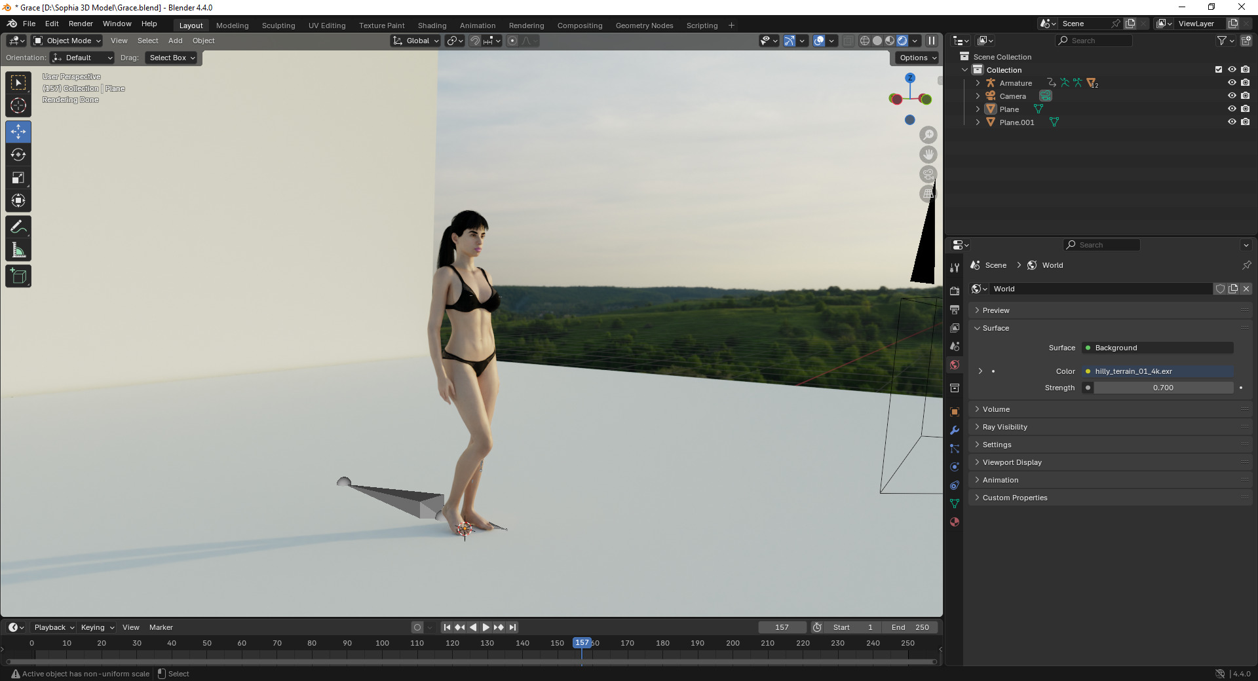The height and width of the screenshot is (681, 1258).
Task: Open Drag Select Box dropdown
Action: coord(172,58)
